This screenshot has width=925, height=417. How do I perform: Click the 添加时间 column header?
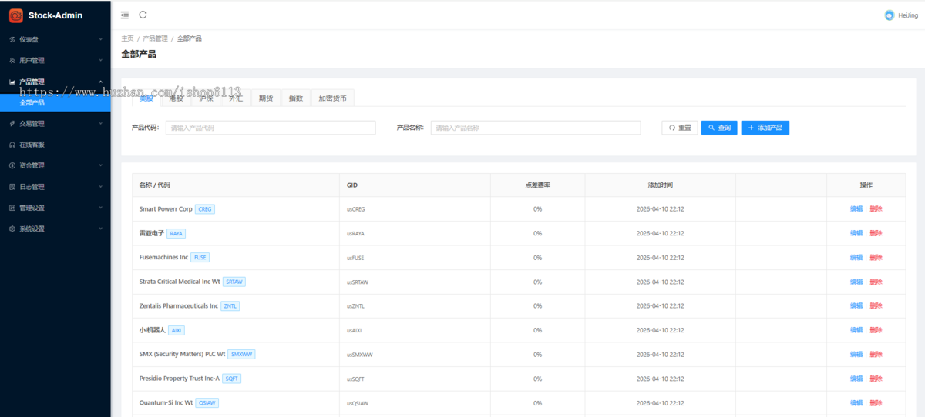click(x=660, y=185)
